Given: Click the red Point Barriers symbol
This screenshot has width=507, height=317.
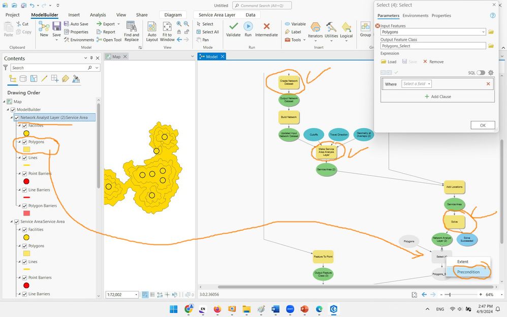Looking at the screenshot, I should (26, 181).
